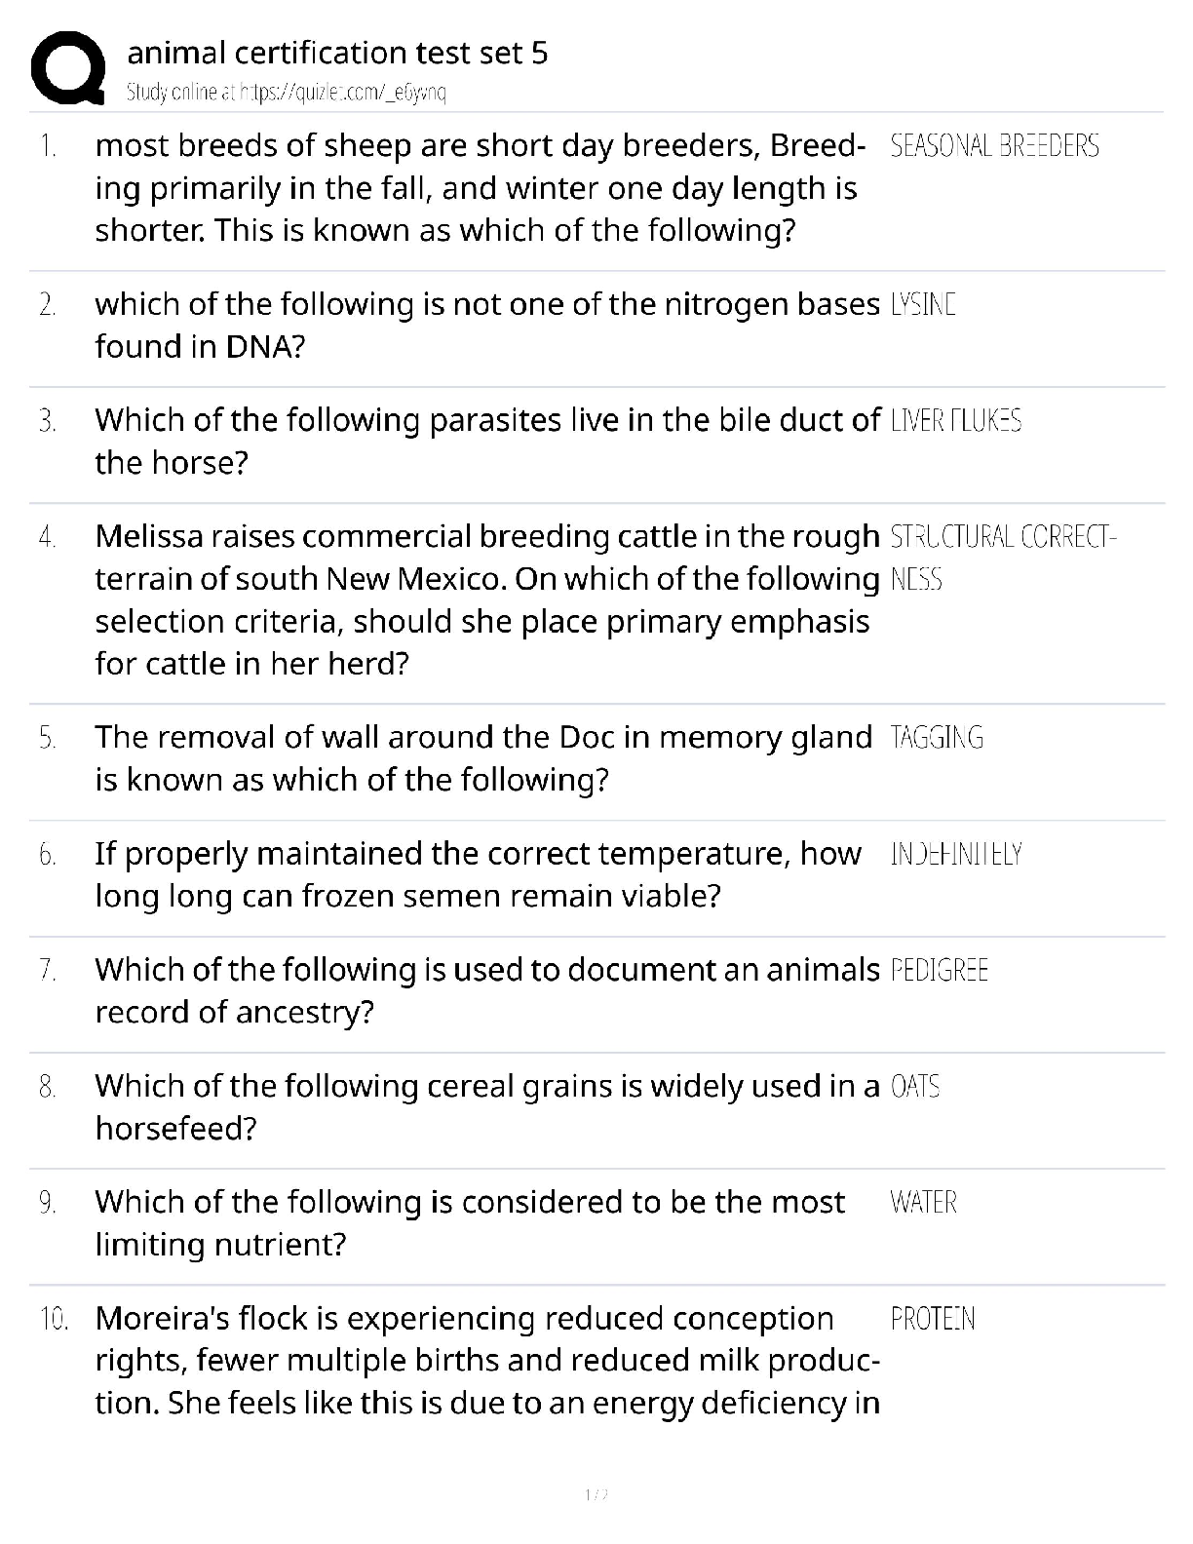Click the answer 'LIVER FLUKES'
The width and height of the screenshot is (1193, 1544).
pos(955,421)
